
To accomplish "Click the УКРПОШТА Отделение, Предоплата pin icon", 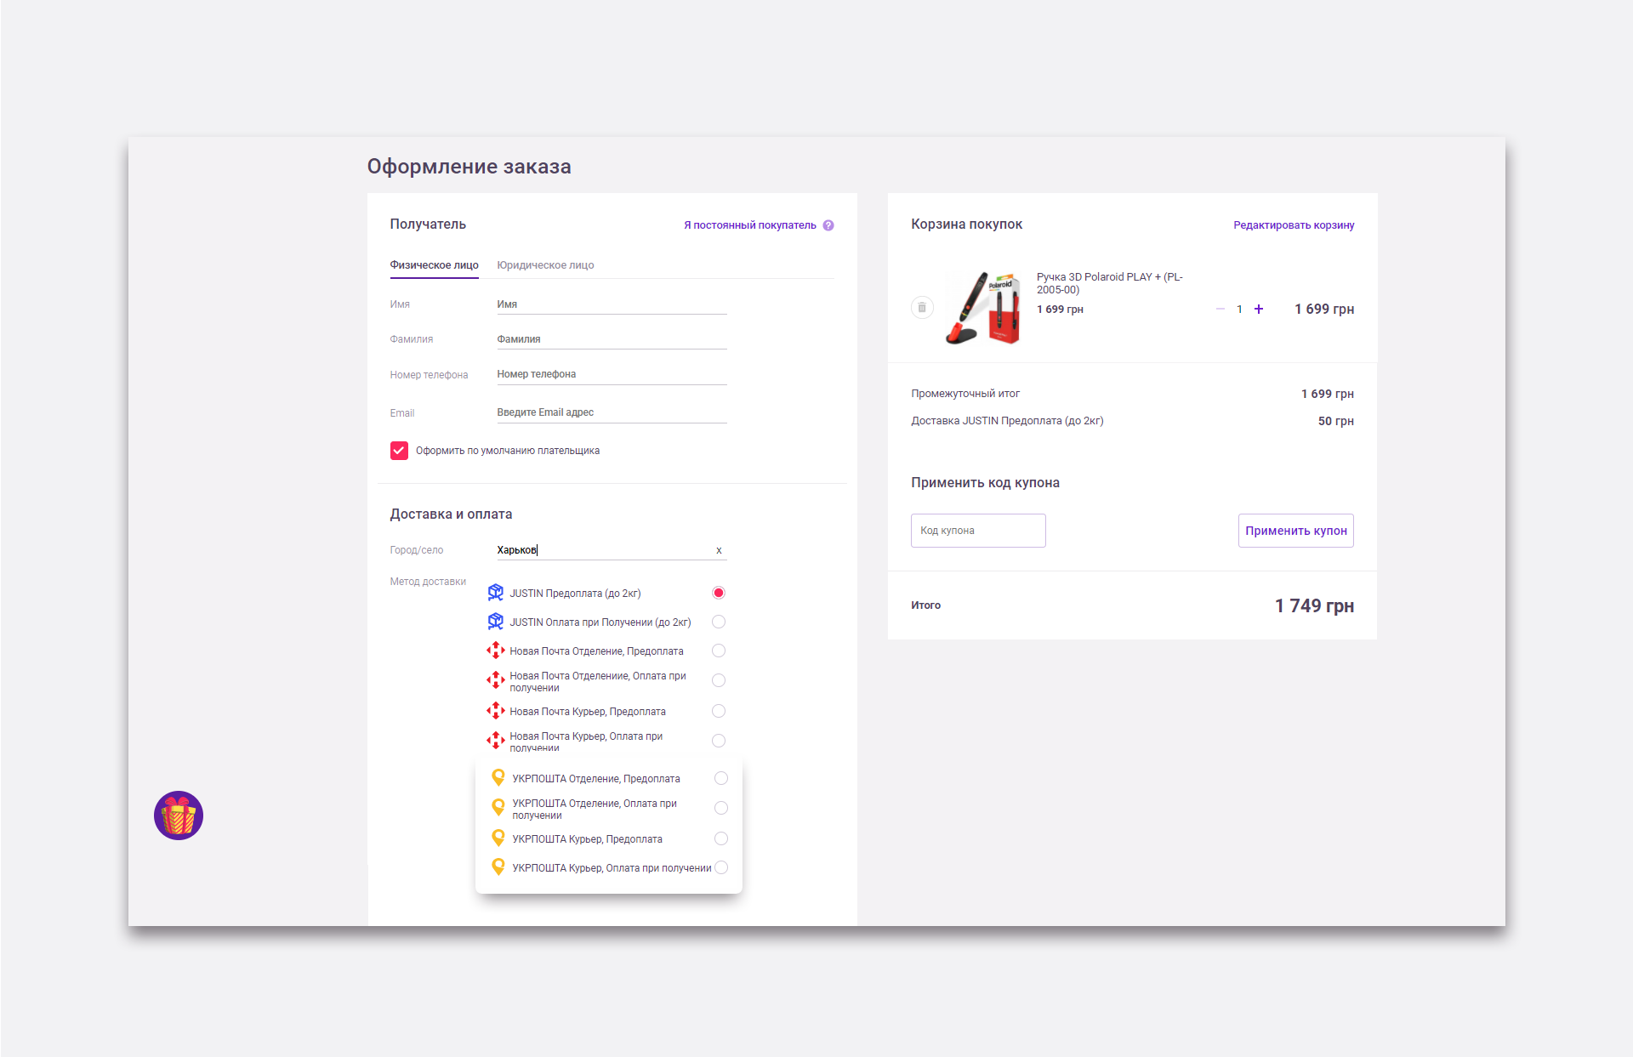I will coord(498,778).
